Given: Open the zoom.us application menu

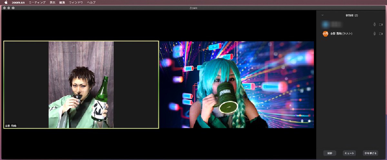Looking at the screenshot, I should 18,2.
